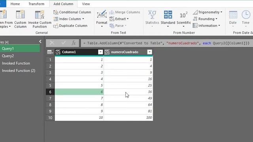
Task: Click the Trigonometry icon
Action: [x=195, y=12]
